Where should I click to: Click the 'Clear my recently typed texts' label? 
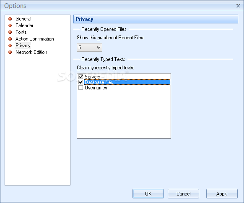[105, 68]
